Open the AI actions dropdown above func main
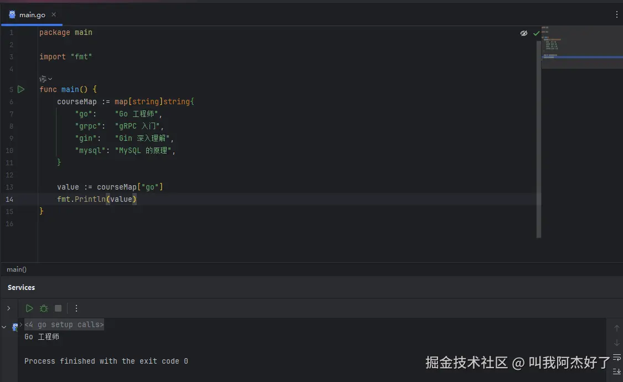This screenshot has width=623, height=382. pos(46,79)
